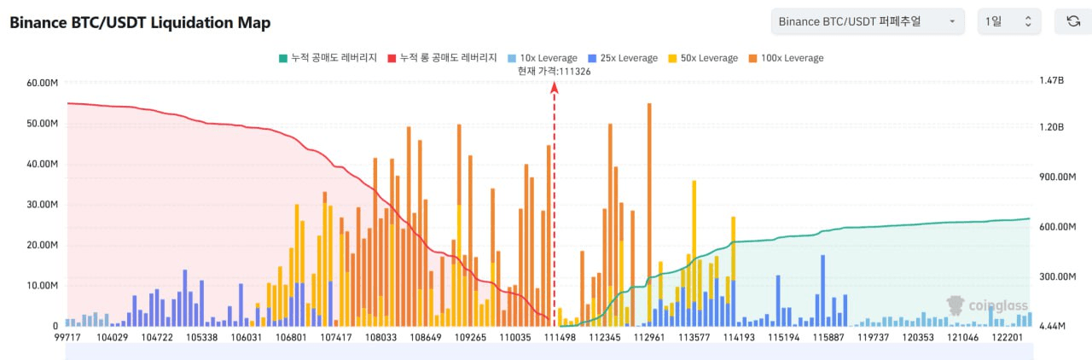
Task: Click the 110035 x-axis price label
Action: tap(514, 338)
